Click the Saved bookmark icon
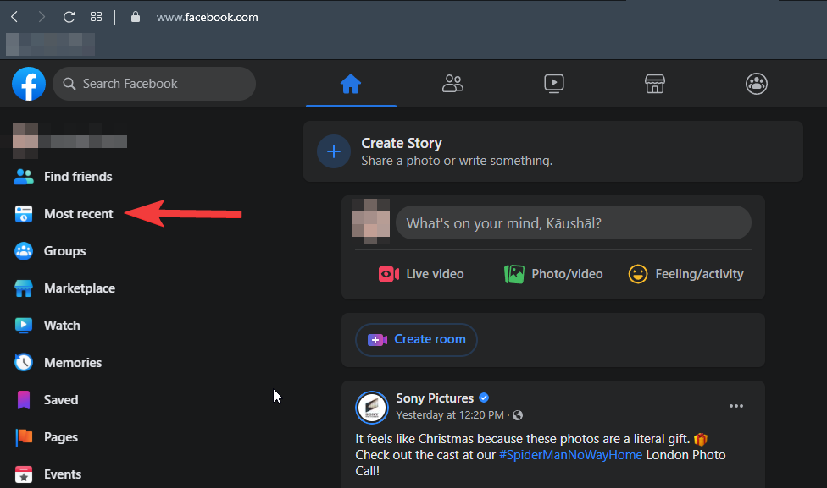The width and height of the screenshot is (827, 488). [23, 400]
